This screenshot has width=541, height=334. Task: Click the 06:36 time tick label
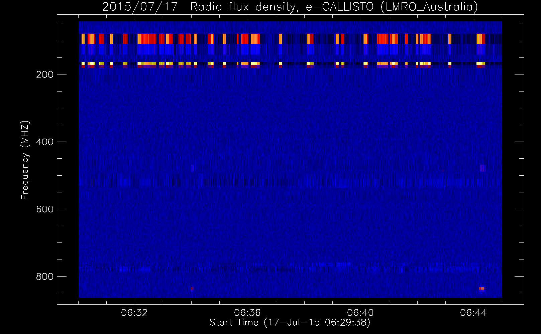point(247,313)
